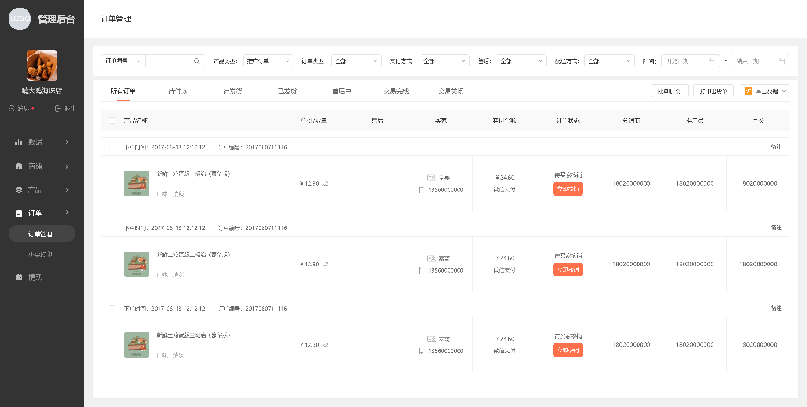Click the 产品 layers icon
Viewport: 807px width, 407px height.
(x=19, y=189)
